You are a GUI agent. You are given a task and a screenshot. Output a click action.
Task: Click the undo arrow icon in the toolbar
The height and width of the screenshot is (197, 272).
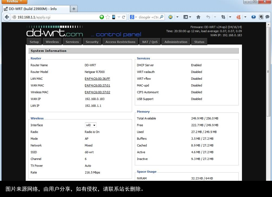click(208, 17)
